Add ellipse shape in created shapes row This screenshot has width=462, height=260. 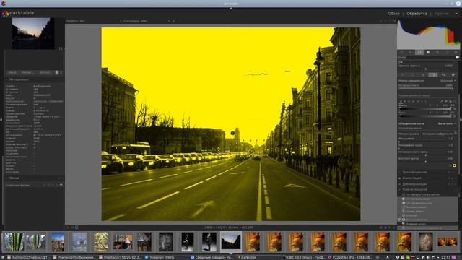point(53,185)
